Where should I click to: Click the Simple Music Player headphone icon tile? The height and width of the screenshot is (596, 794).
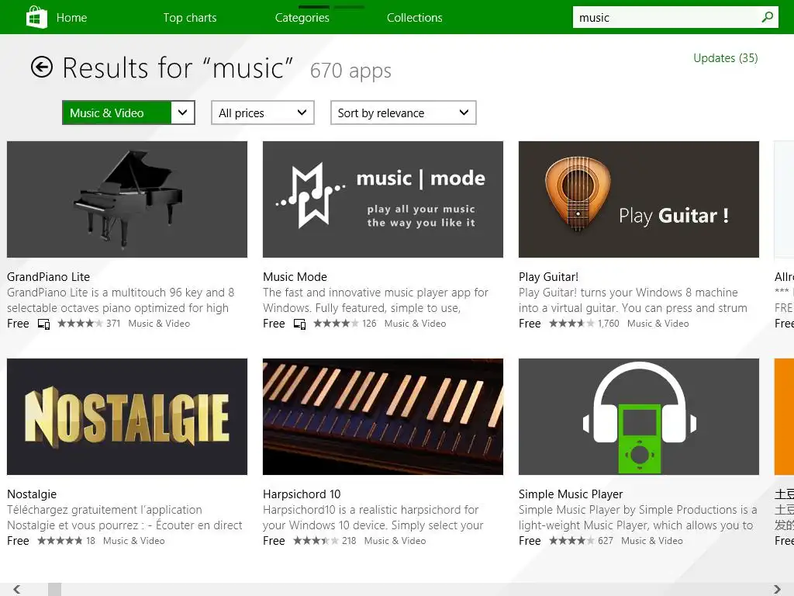click(x=639, y=417)
